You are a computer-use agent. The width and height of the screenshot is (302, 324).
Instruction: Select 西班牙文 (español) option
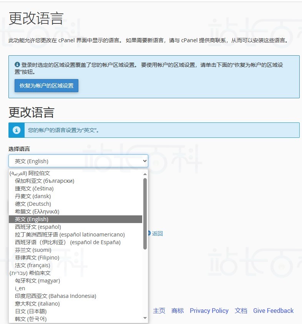pyautogui.click(x=75, y=227)
